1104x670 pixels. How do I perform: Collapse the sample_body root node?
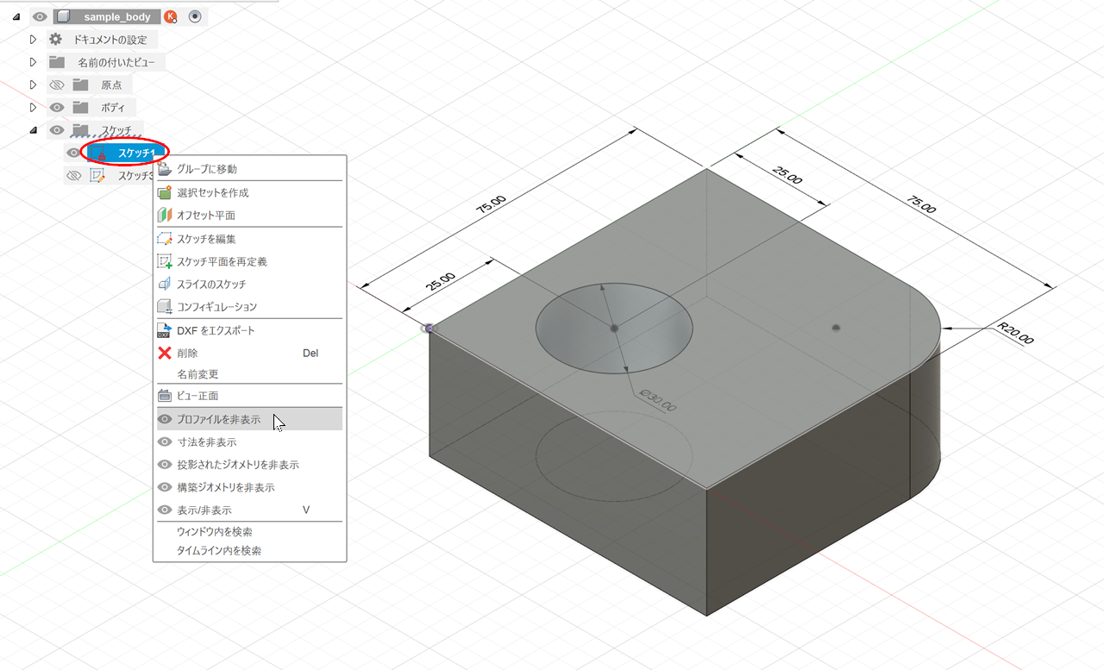click(17, 16)
